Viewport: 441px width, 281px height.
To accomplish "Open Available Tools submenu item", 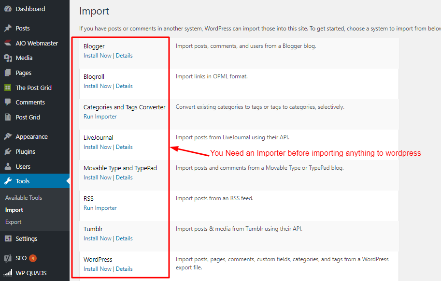I will tap(24, 198).
